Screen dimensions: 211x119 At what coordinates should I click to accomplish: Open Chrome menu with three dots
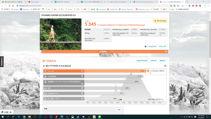click(x=209, y=6)
